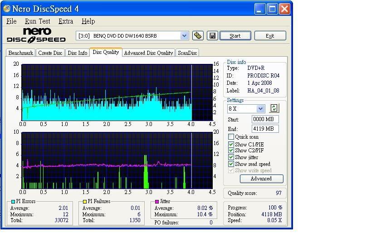Click PI Errors average value 2.01
This screenshot has height=238, width=381.
point(63,208)
